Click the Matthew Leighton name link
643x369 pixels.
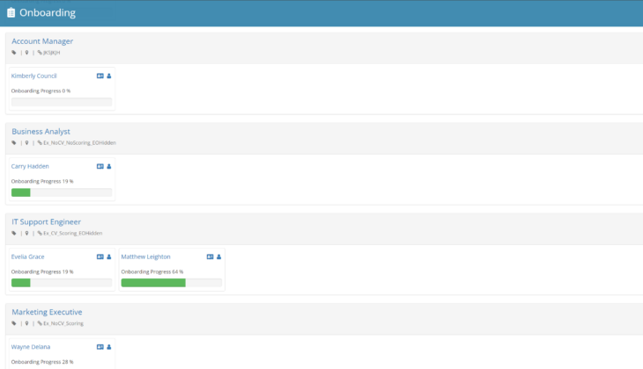[x=146, y=257]
